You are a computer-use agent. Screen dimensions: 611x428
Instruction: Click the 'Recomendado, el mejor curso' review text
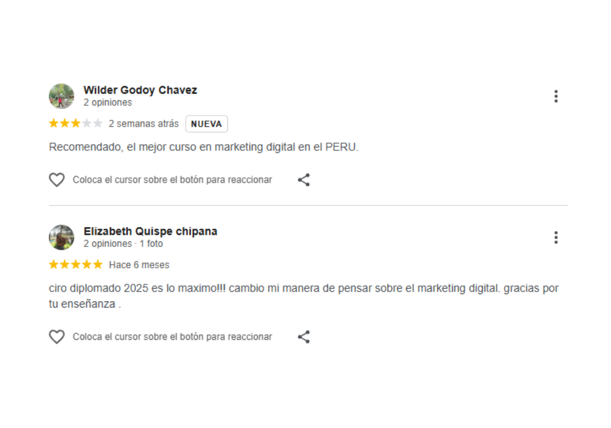coord(203,147)
